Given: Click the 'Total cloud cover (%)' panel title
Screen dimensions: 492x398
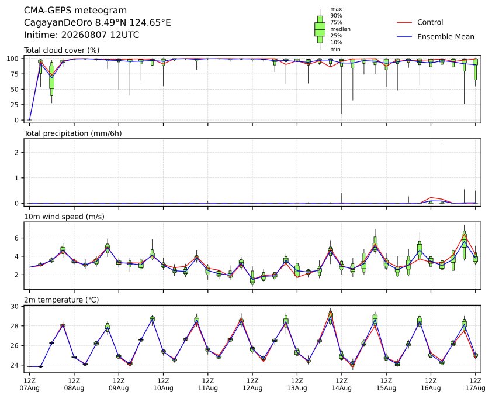Looking at the screenshot, I should 62,50.
